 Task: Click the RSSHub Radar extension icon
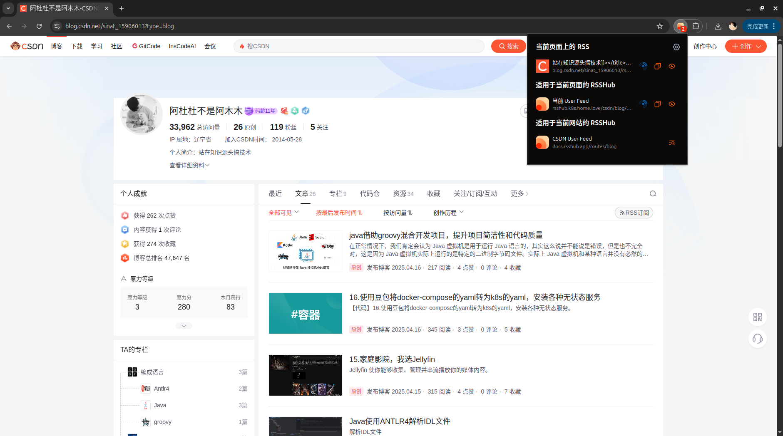pos(681,26)
